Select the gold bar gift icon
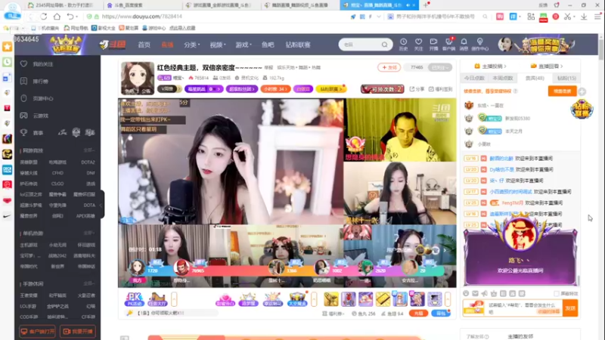 point(383,299)
